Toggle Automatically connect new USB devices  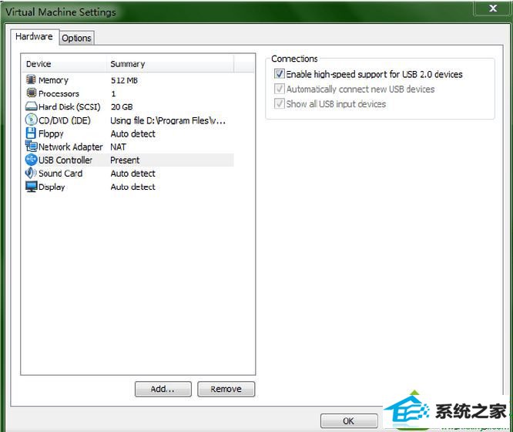coord(280,89)
